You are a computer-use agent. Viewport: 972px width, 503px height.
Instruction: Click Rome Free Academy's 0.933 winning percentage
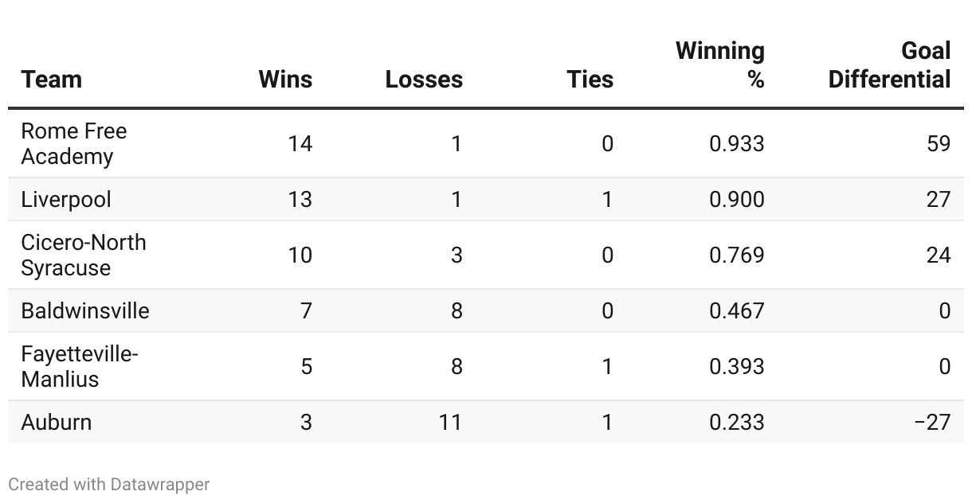tap(737, 143)
